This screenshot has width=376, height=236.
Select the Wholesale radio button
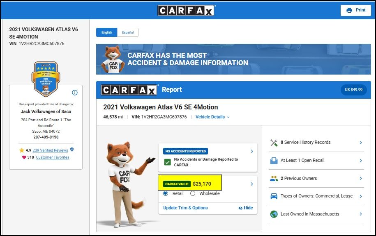[x=193, y=193]
